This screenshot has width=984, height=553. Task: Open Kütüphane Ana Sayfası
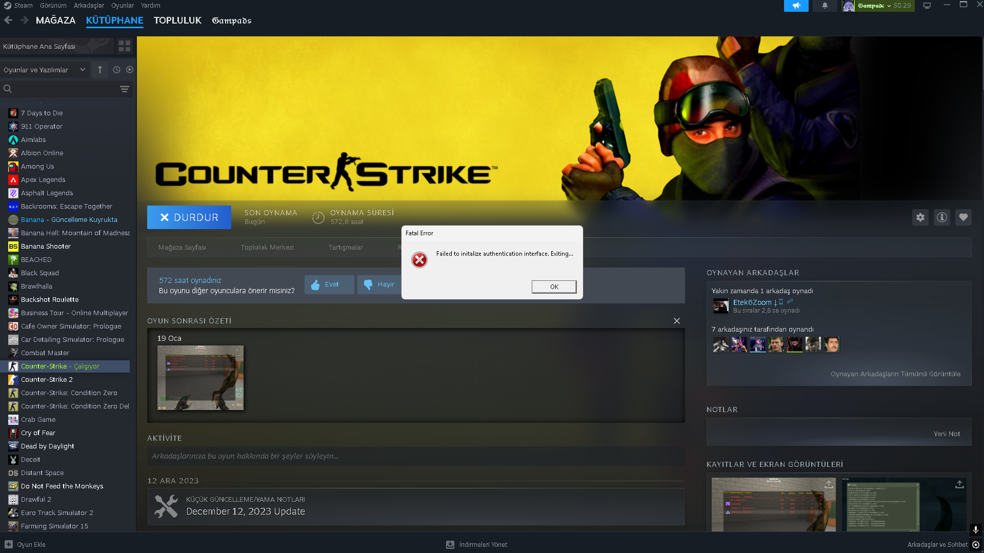[56, 46]
